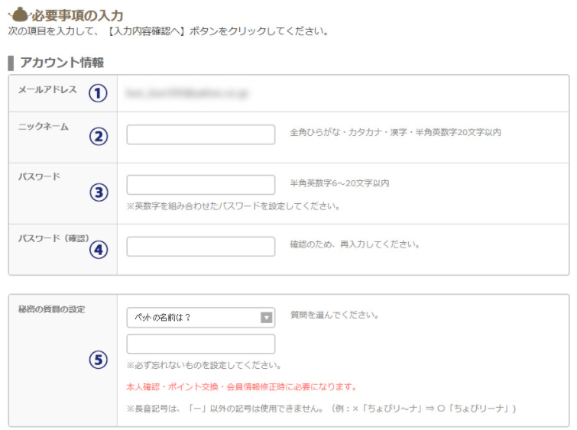Click the circled number 3 beside パスワード

tap(99, 192)
